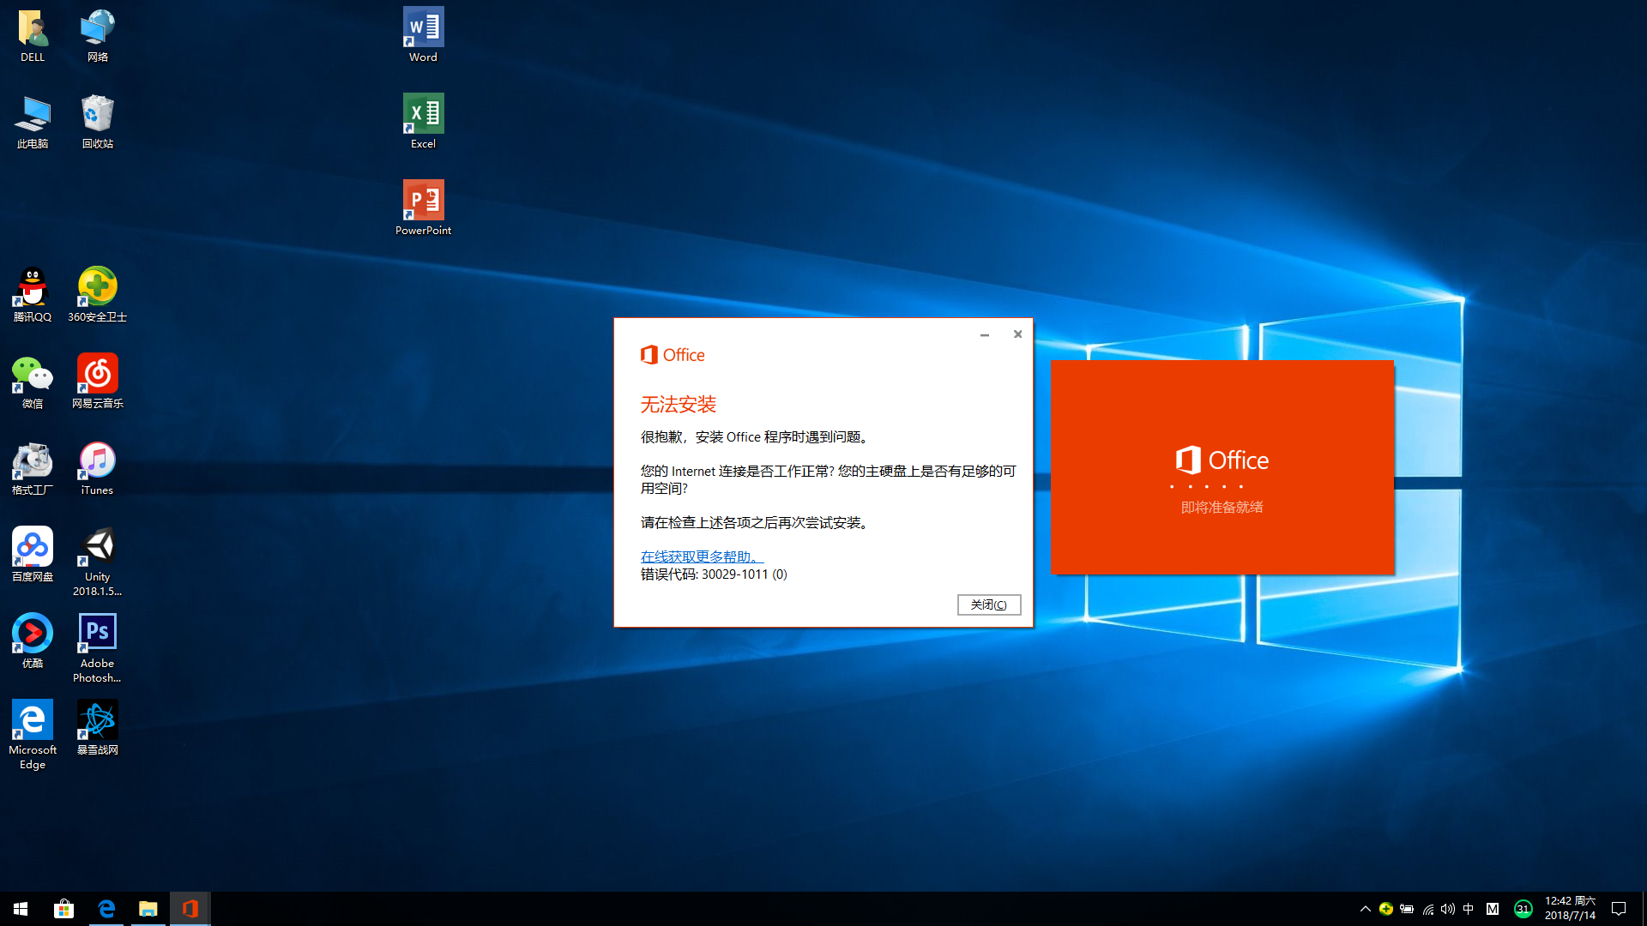Click the M input method tray icon
The width and height of the screenshot is (1647, 926).
(1493, 909)
